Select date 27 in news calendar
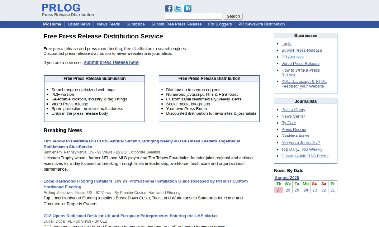Image resolution: width=379 pixels, height=227 pixels. click(x=279, y=190)
